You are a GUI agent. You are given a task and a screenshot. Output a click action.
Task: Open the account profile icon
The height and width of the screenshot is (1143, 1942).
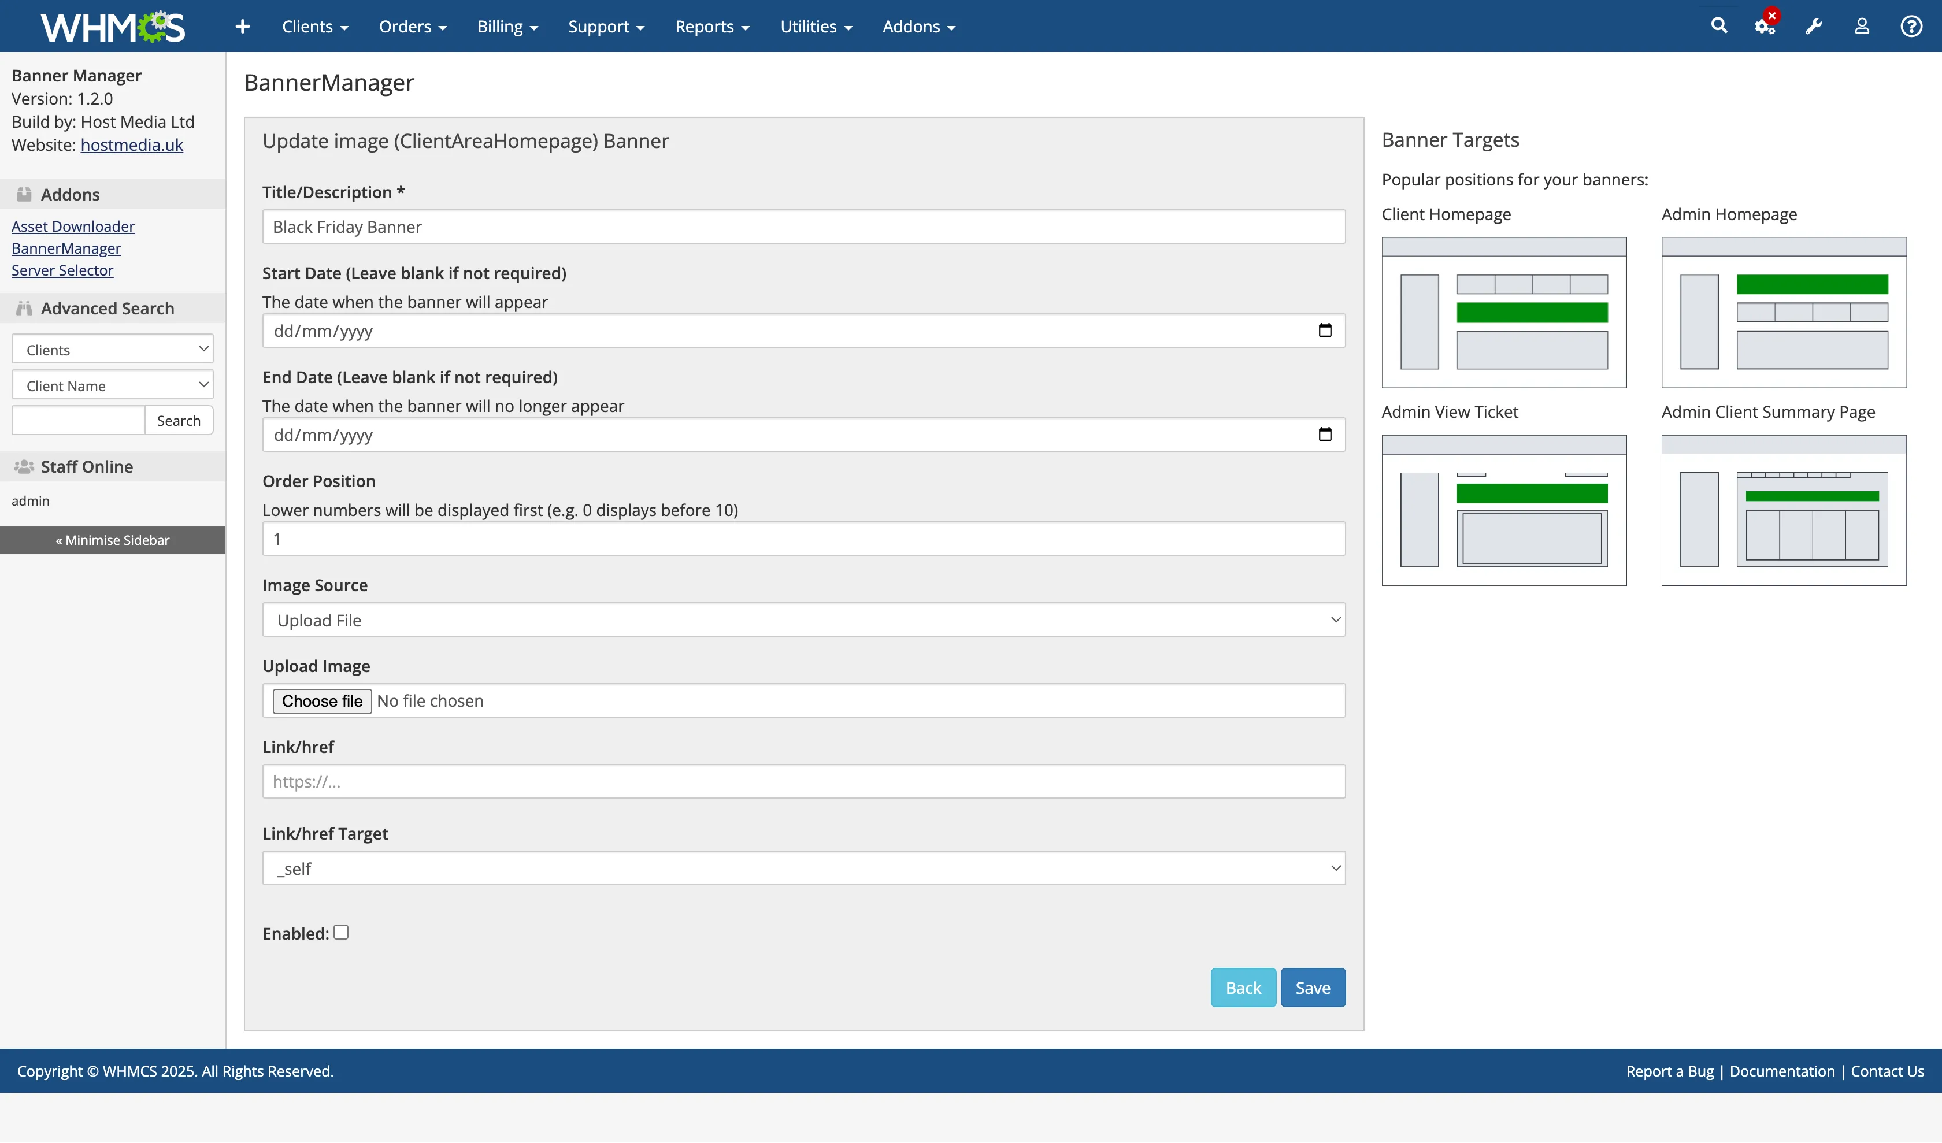(1862, 25)
